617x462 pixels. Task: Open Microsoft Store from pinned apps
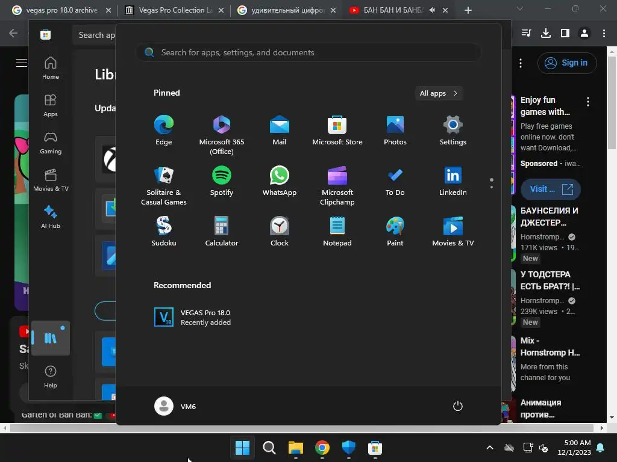pyautogui.click(x=337, y=131)
